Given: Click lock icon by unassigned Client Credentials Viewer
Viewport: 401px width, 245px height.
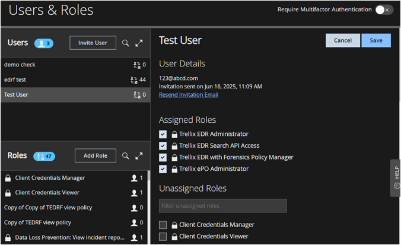Looking at the screenshot, I should point(174,237).
